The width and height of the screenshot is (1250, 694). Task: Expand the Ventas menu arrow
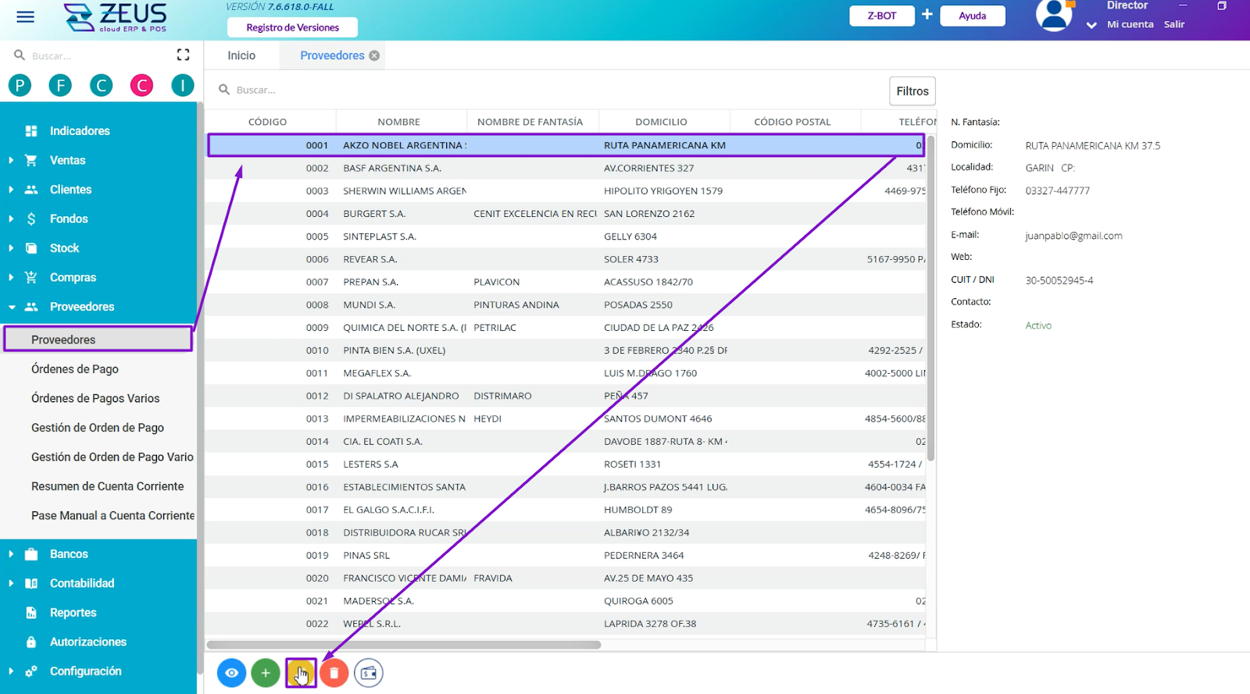click(11, 160)
